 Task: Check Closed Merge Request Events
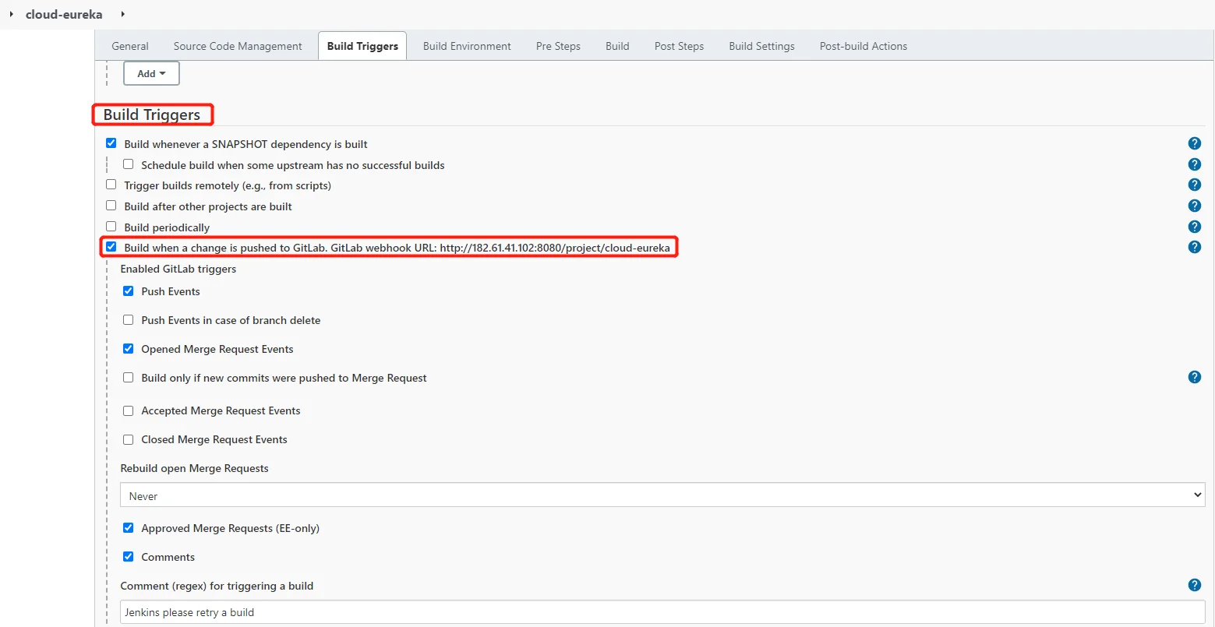click(x=128, y=439)
